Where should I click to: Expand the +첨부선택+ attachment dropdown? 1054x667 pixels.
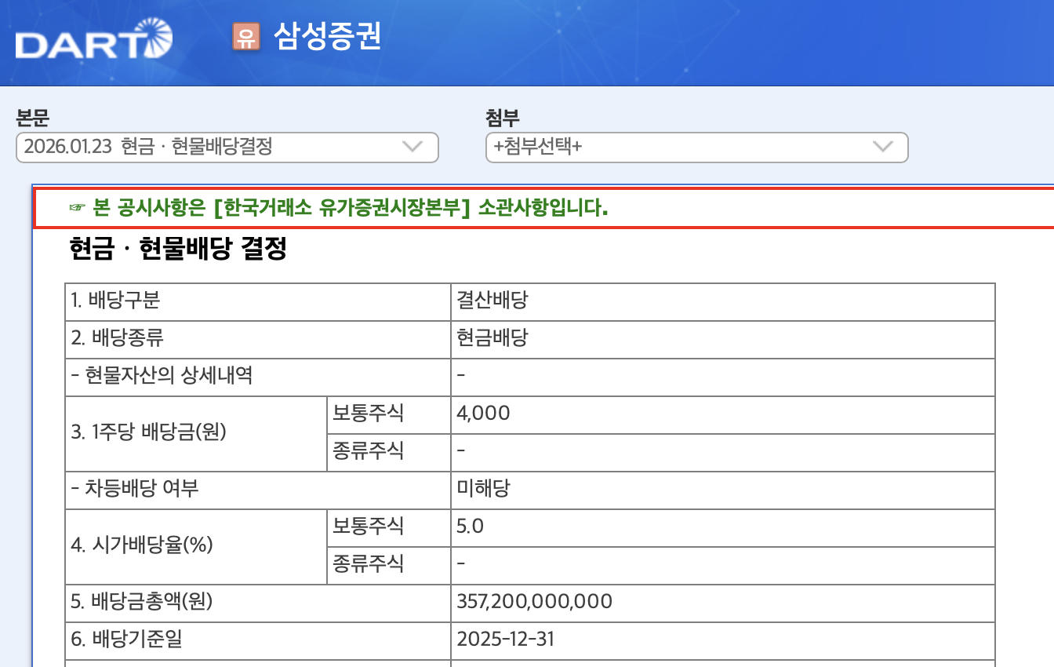pos(696,148)
